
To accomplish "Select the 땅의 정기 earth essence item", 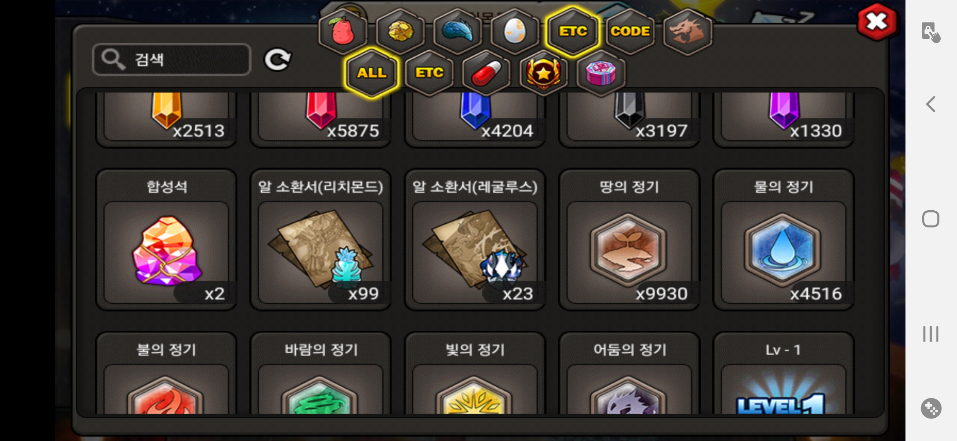I will 629,240.
